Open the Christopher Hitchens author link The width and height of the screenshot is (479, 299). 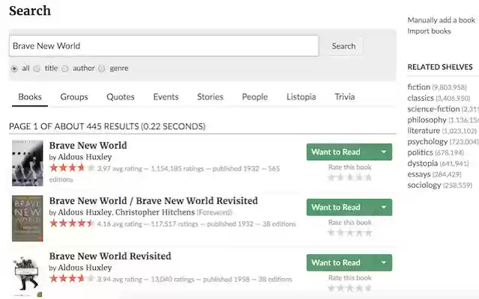click(x=155, y=212)
